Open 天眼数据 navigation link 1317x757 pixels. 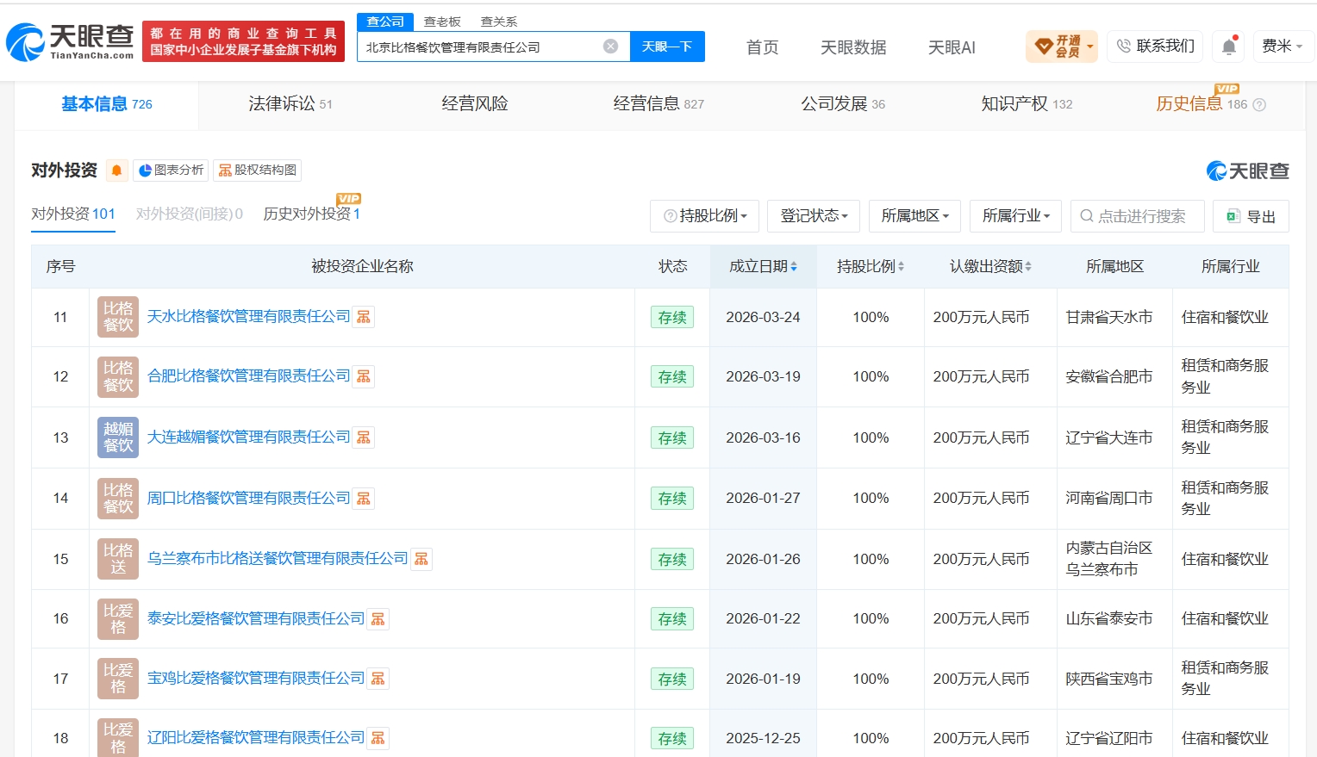tap(853, 47)
